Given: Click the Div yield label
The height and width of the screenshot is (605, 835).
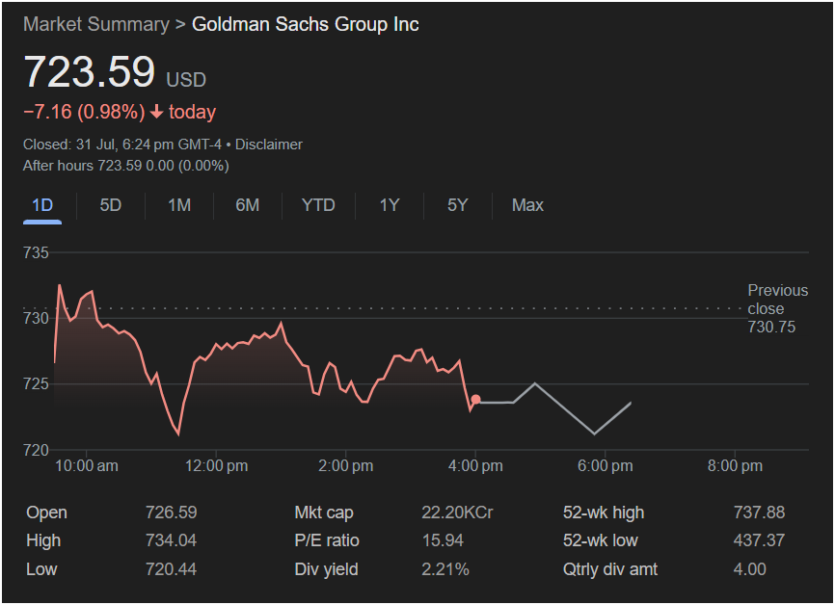Looking at the screenshot, I should [x=327, y=569].
